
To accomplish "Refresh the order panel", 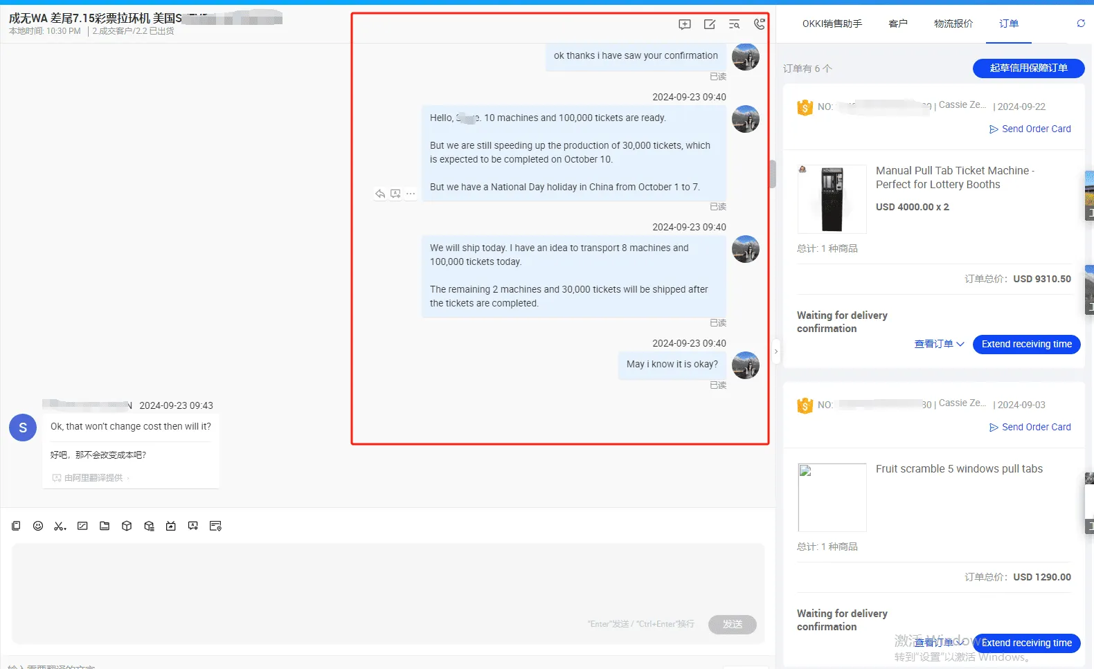I will click(x=1081, y=24).
